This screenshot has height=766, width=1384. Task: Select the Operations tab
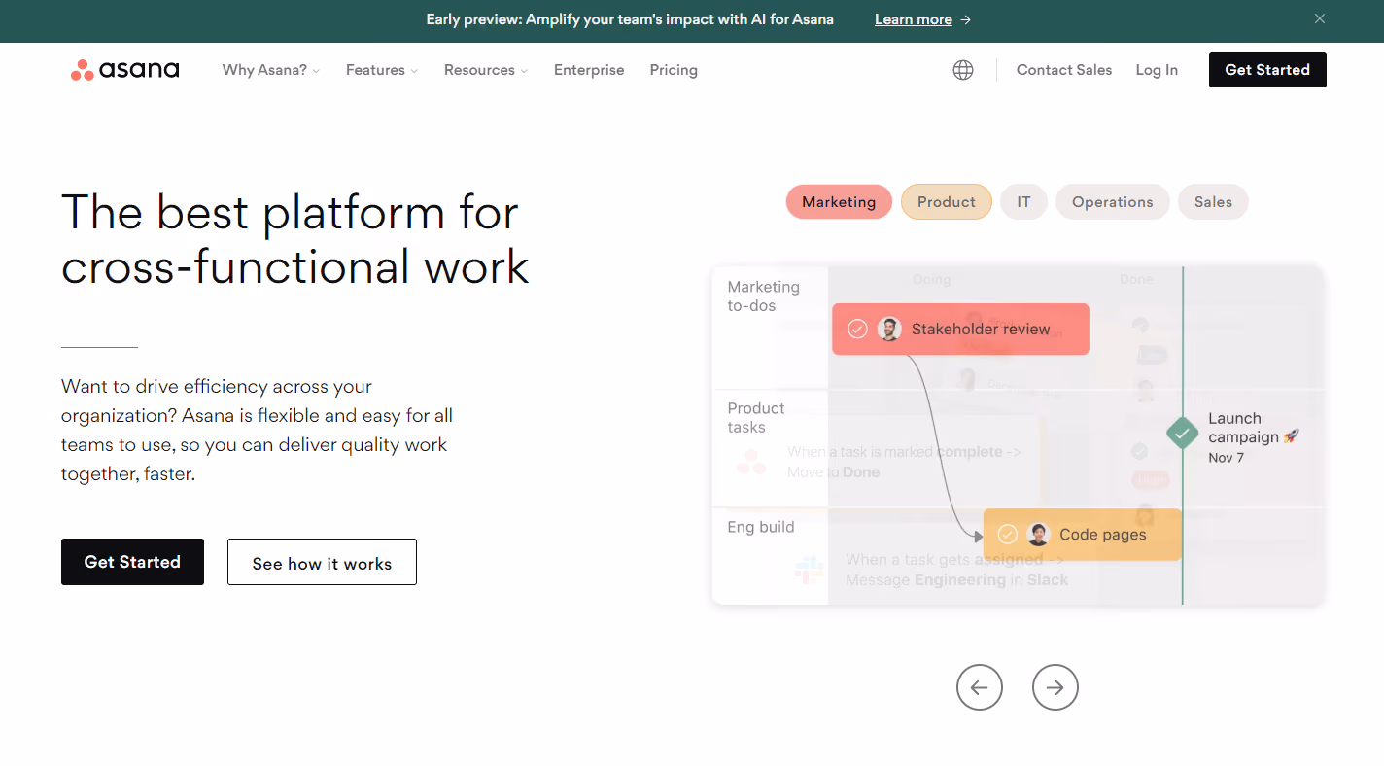(1113, 202)
